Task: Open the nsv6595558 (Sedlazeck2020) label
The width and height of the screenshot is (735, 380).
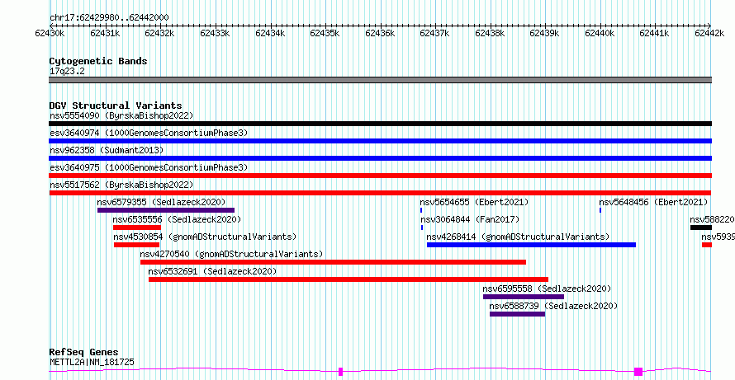Action: (x=547, y=289)
